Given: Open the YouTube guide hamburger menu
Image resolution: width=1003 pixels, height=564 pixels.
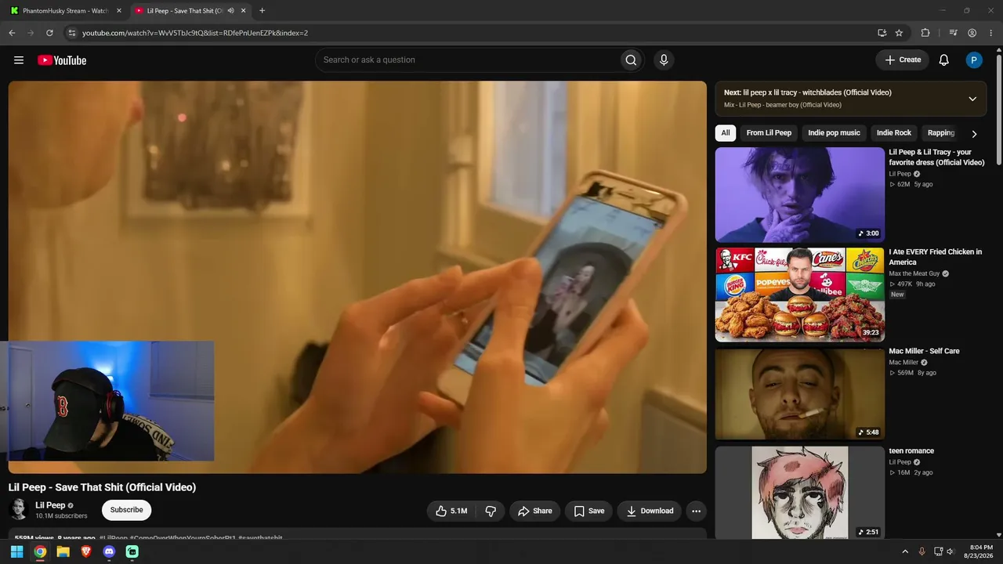Looking at the screenshot, I should click(x=19, y=60).
